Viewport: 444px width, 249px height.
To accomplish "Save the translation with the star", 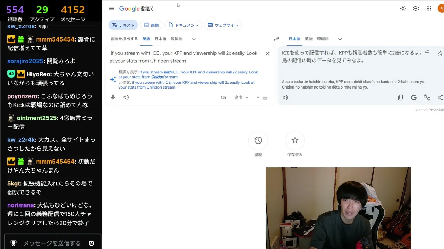I will click(440, 54).
